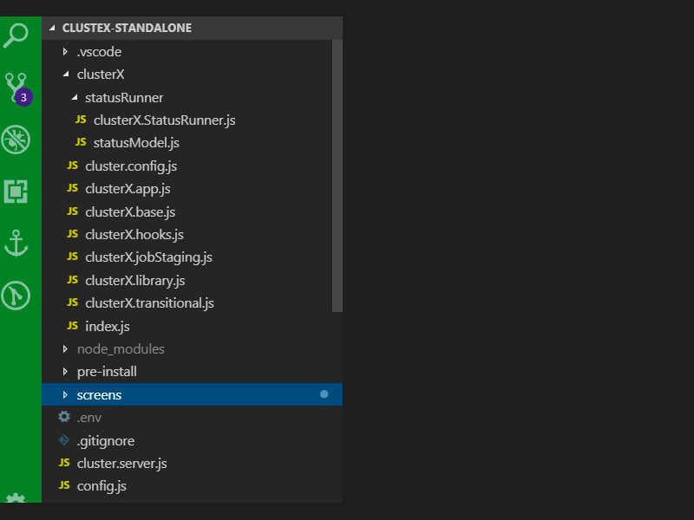Open Source Control view with 3 changes
The width and height of the screenshot is (694, 520).
[x=16, y=87]
